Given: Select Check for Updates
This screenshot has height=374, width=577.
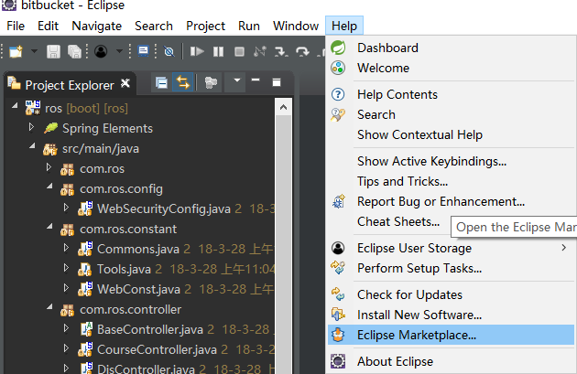Looking at the screenshot, I should pos(451,294).
